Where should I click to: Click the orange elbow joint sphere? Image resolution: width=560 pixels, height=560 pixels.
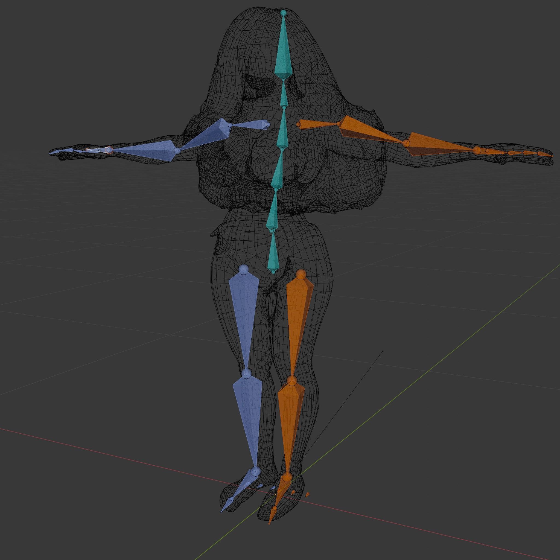point(406,143)
